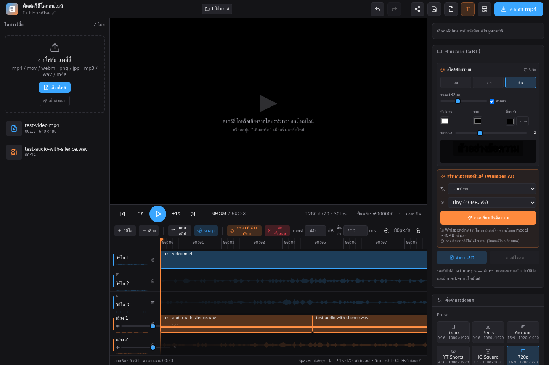The image size is (549, 365).
Task: Click the blue Play button
Action: click(158, 214)
